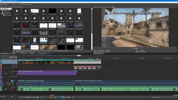Open the Project menu
The height and width of the screenshot is (100, 178).
[2, 2]
